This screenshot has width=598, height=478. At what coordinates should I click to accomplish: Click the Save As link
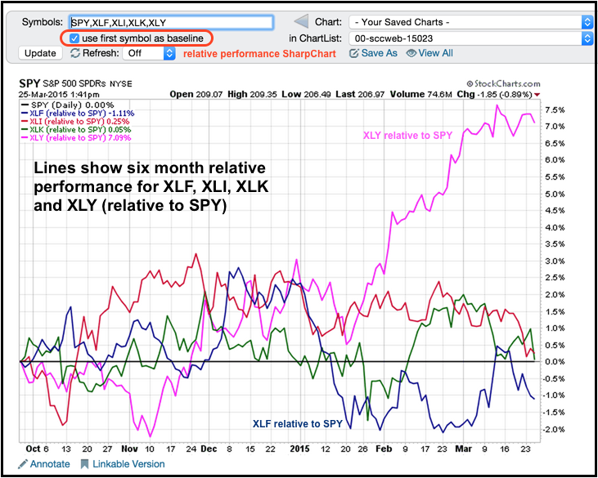pyautogui.click(x=379, y=53)
